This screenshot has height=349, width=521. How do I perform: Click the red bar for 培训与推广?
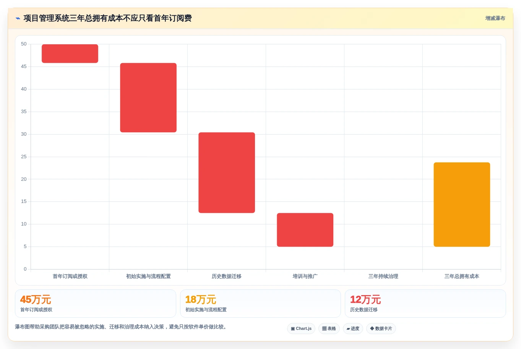click(305, 230)
